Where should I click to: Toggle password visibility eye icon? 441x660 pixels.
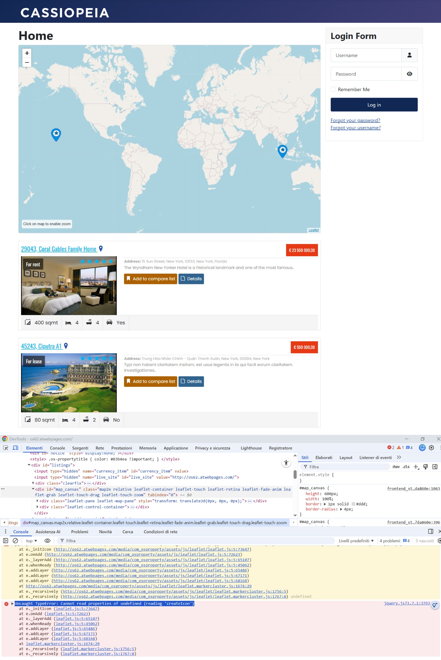pyautogui.click(x=409, y=74)
